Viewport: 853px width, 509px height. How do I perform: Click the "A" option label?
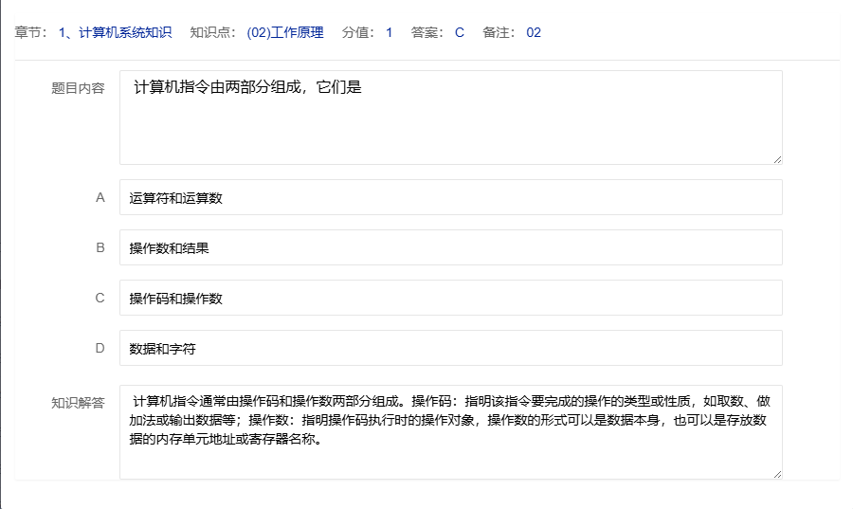tap(100, 197)
